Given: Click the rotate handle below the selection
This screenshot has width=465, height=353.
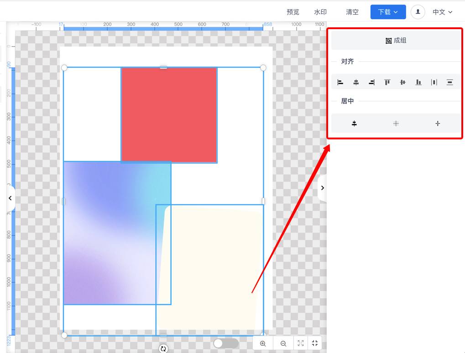Looking at the screenshot, I should [x=163, y=348].
